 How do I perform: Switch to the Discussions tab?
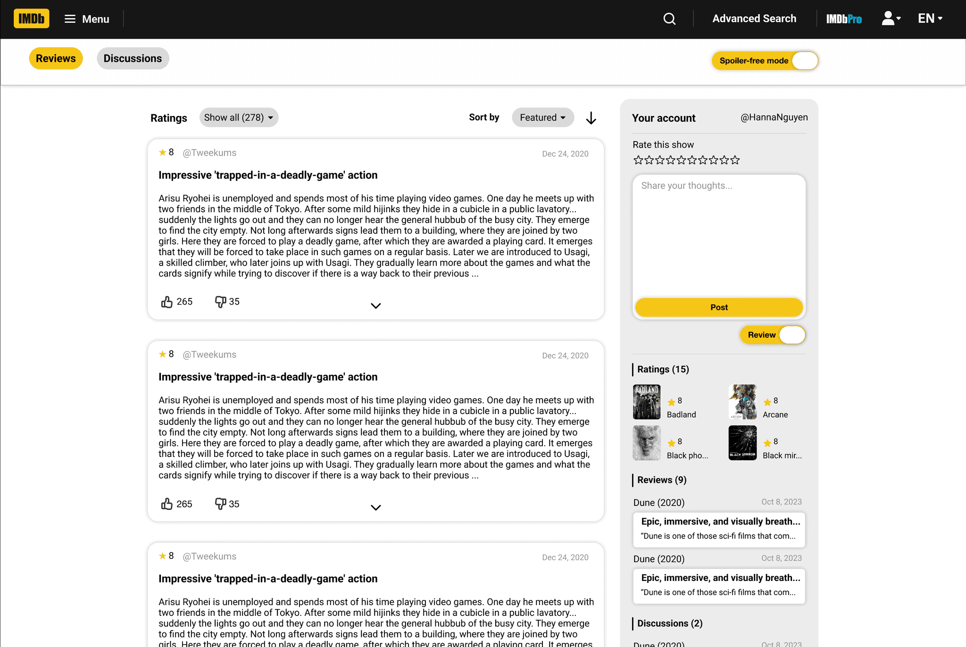[x=133, y=58]
